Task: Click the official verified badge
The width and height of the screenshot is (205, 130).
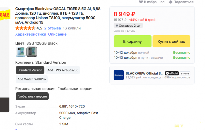Action: [x=172, y=73]
